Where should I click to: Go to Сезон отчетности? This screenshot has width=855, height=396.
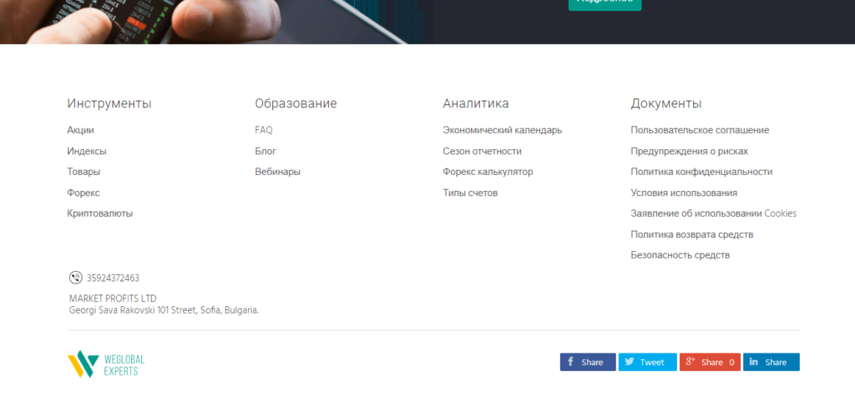(482, 151)
